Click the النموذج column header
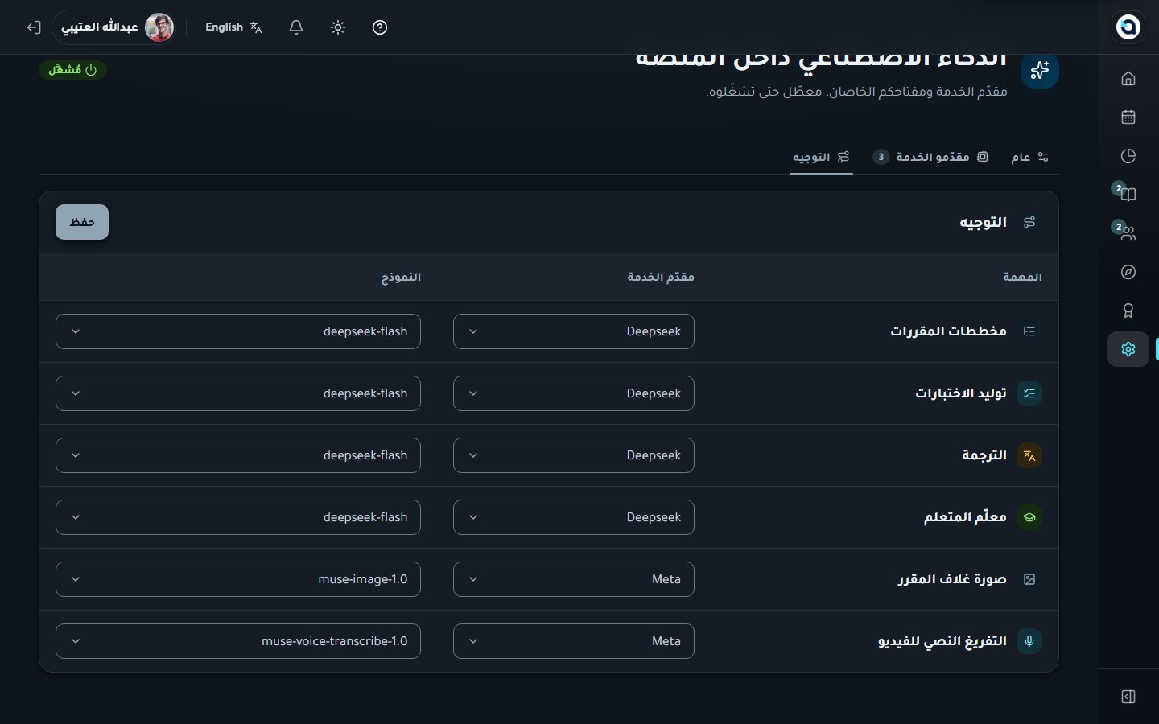The height and width of the screenshot is (724, 1159). pos(401,277)
